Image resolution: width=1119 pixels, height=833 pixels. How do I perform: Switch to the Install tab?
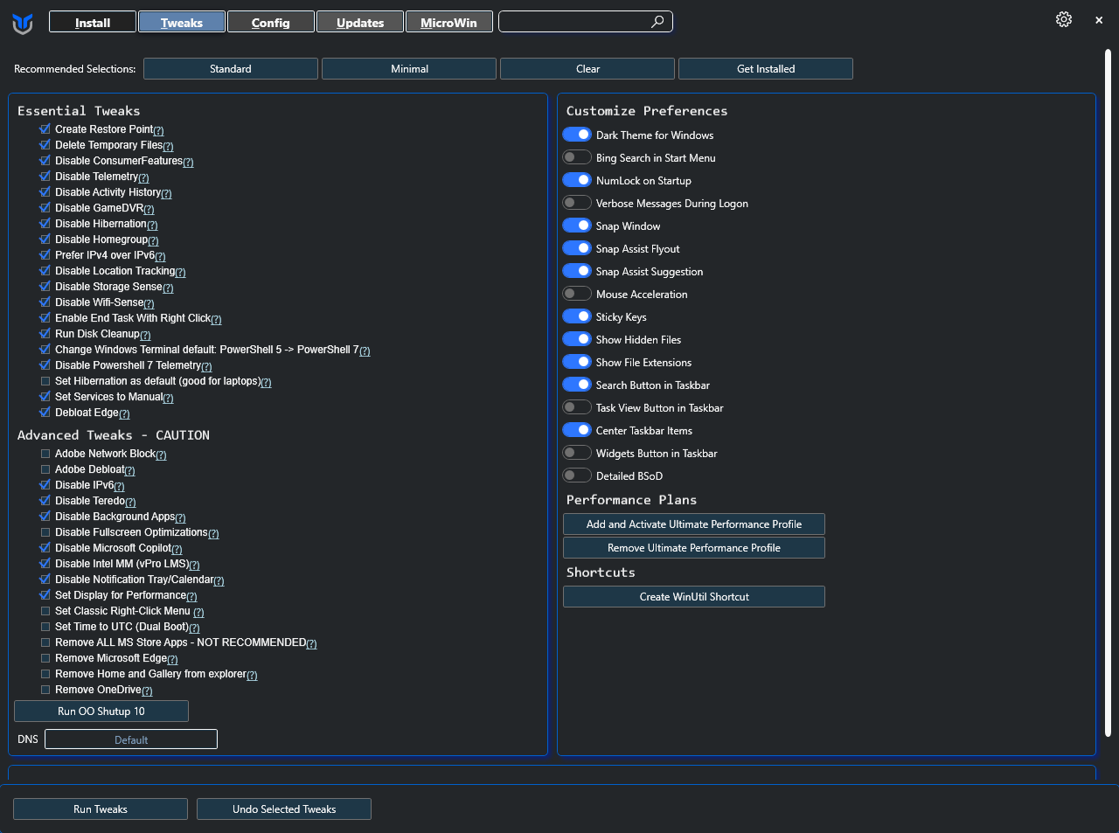(x=93, y=22)
